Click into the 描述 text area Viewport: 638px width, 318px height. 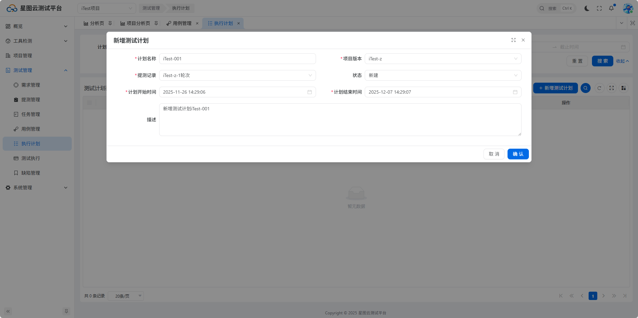pyautogui.click(x=340, y=120)
